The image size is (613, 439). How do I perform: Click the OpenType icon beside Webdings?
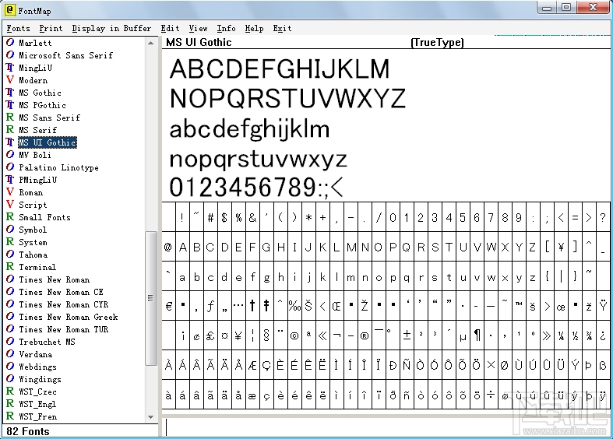[10, 367]
